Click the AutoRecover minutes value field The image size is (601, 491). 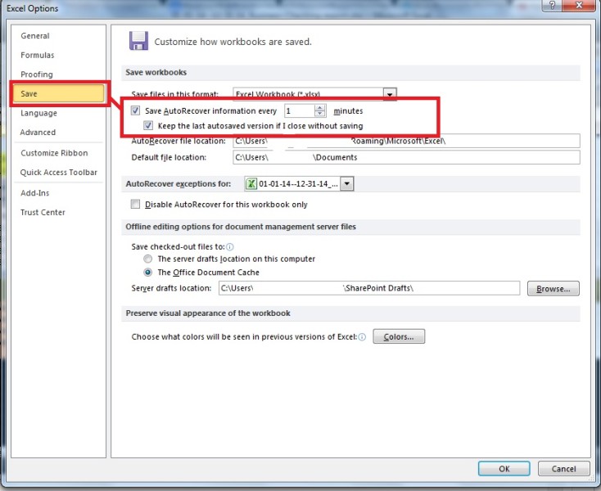coord(299,111)
